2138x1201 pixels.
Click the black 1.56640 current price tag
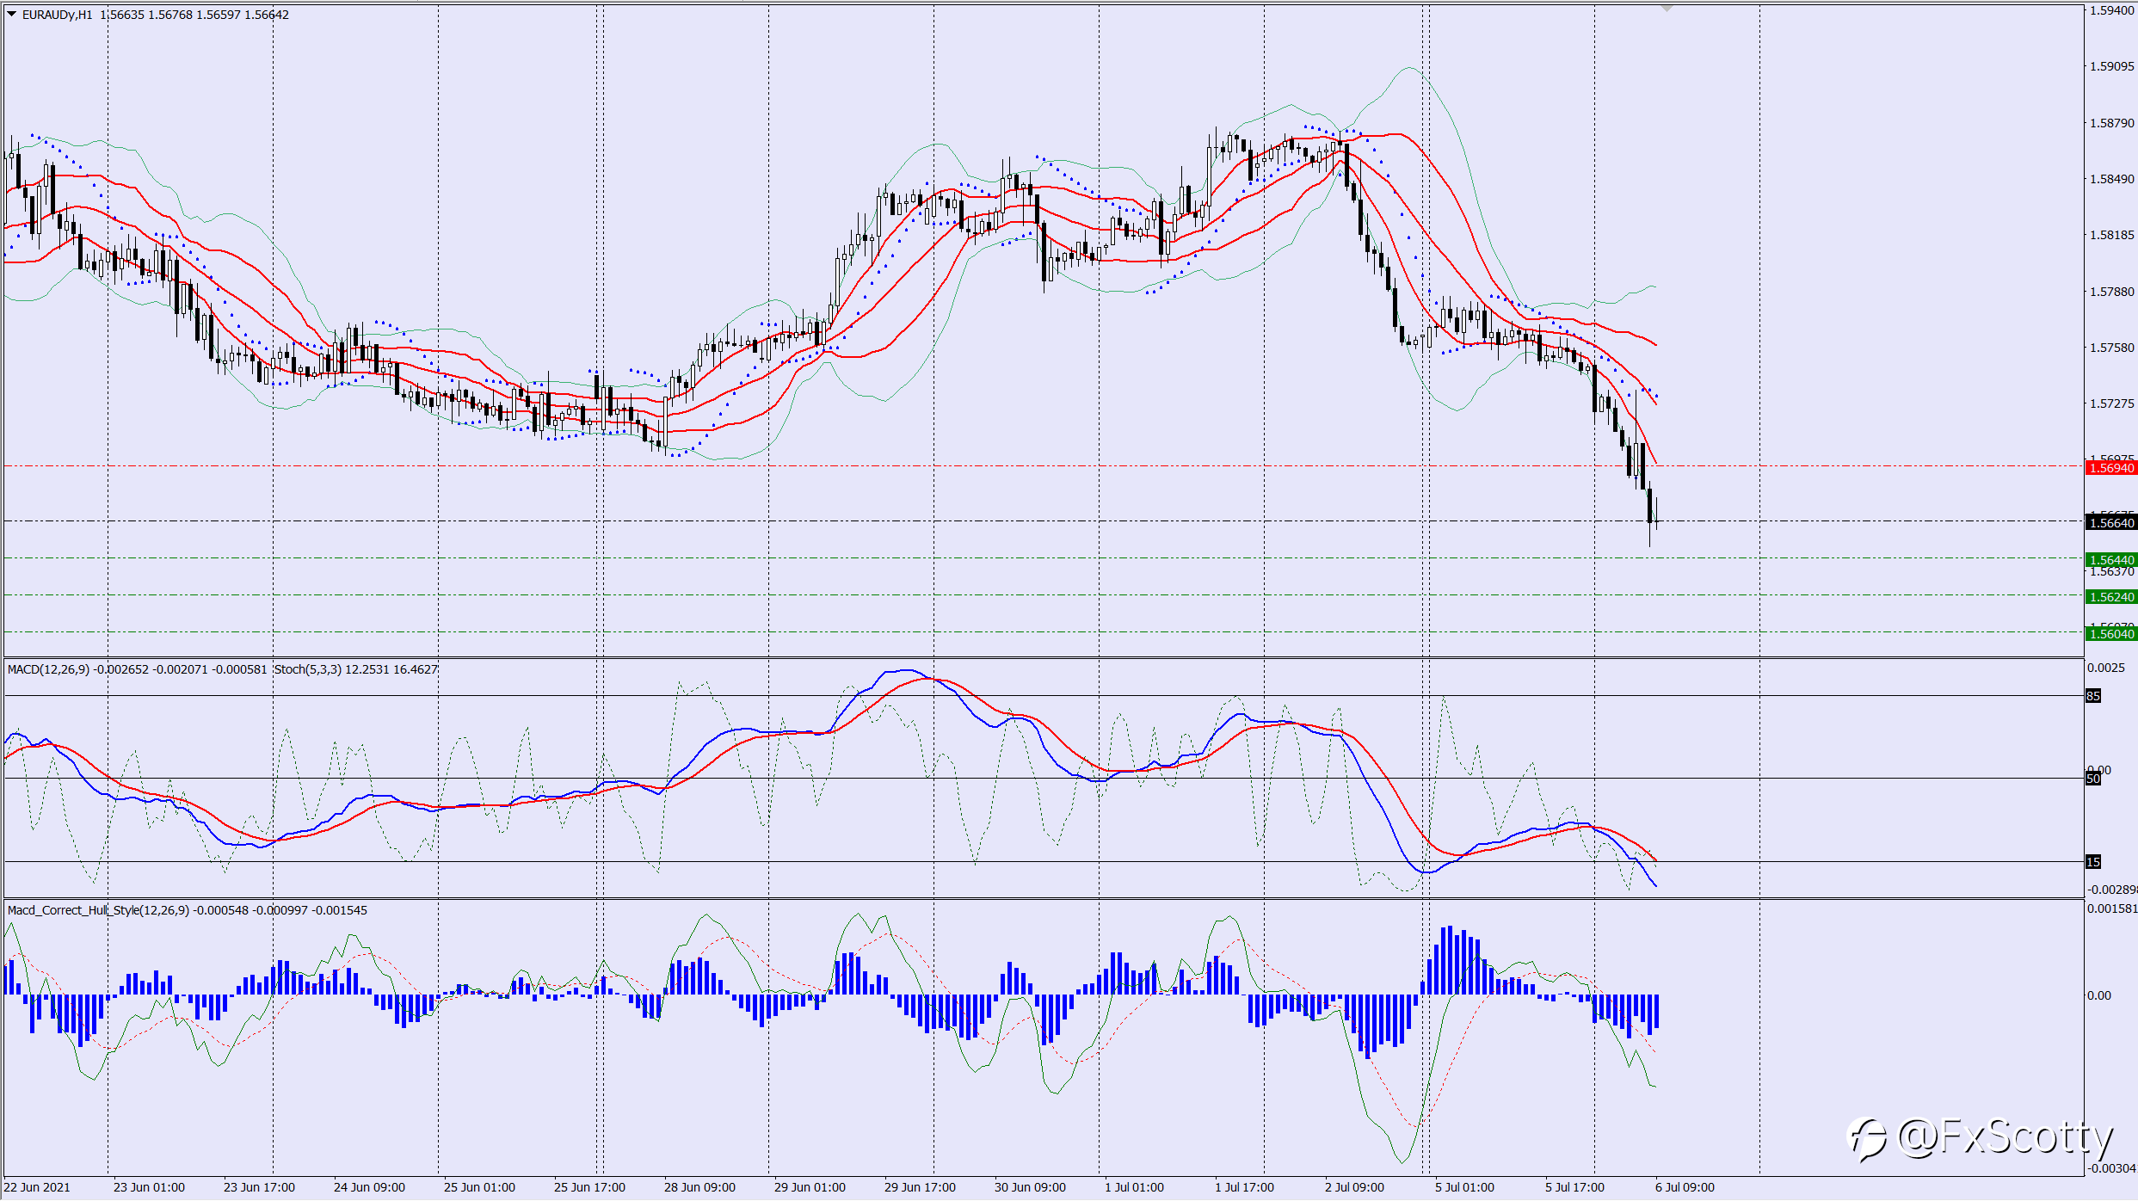click(2111, 523)
